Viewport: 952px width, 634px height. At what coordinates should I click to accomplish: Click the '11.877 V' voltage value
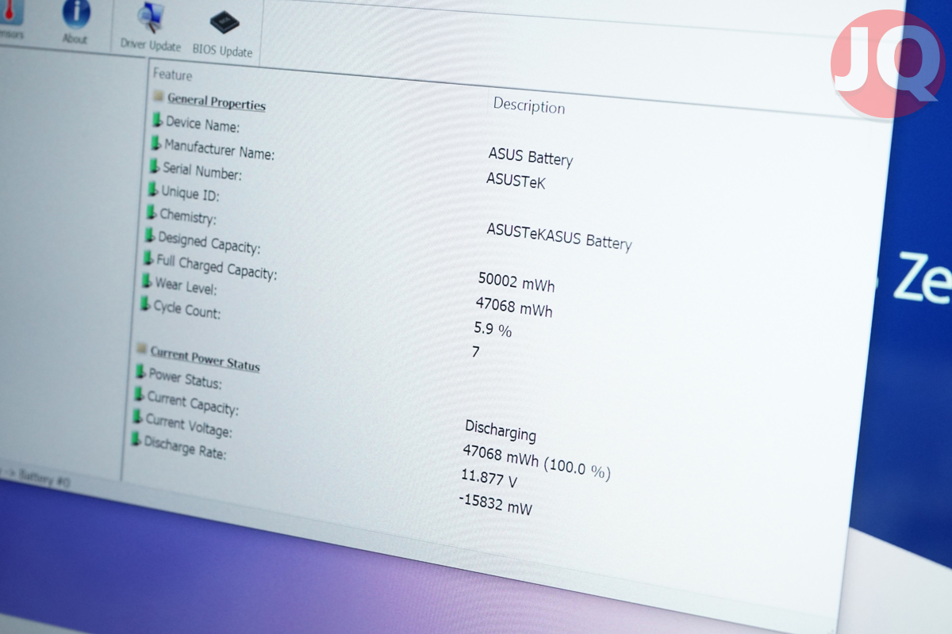489,479
